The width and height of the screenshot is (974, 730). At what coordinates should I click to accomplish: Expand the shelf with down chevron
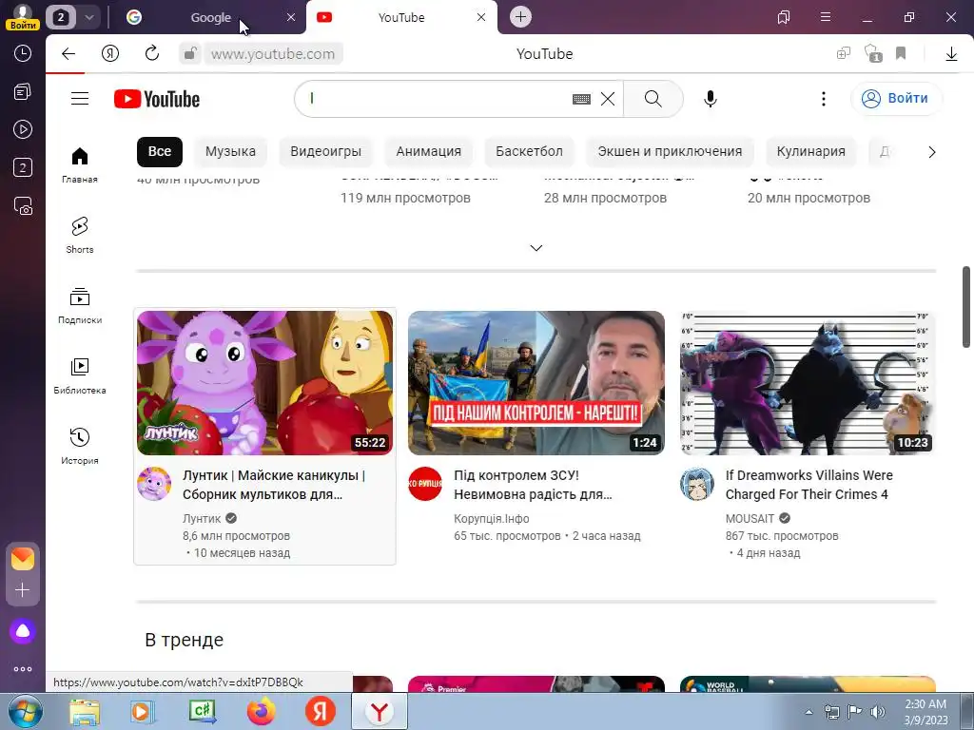[536, 248]
